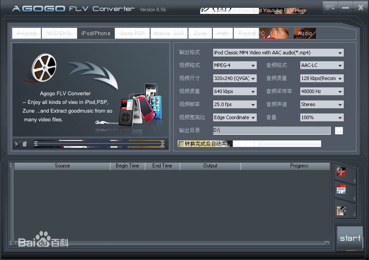The width and height of the screenshot is (369, 260).
Task: Expand the Stereo channel dropdown
Action: tap(322, 104)
